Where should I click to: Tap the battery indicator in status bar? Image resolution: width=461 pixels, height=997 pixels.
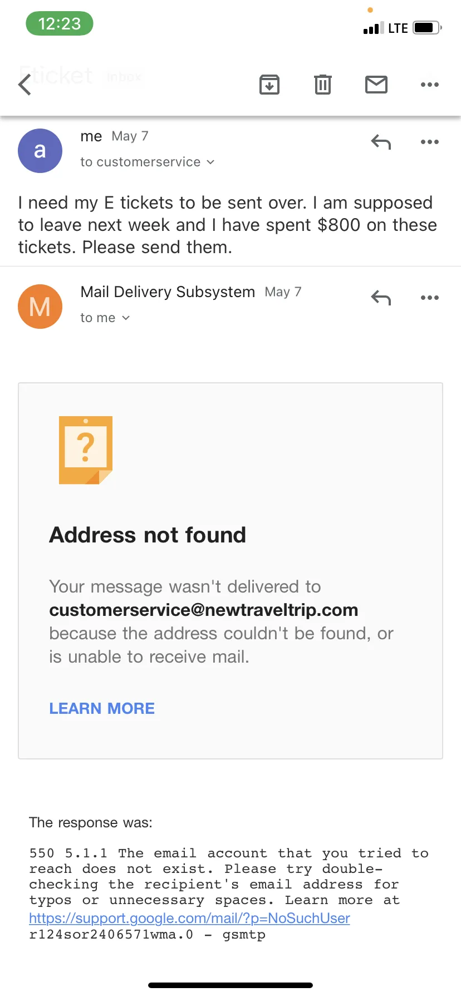click(428, 27)
